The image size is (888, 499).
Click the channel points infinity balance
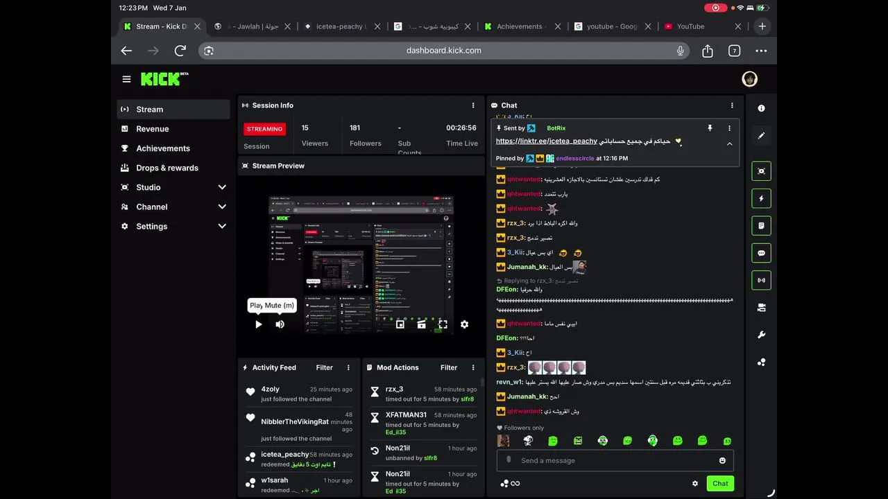click(x=510, y=484)
